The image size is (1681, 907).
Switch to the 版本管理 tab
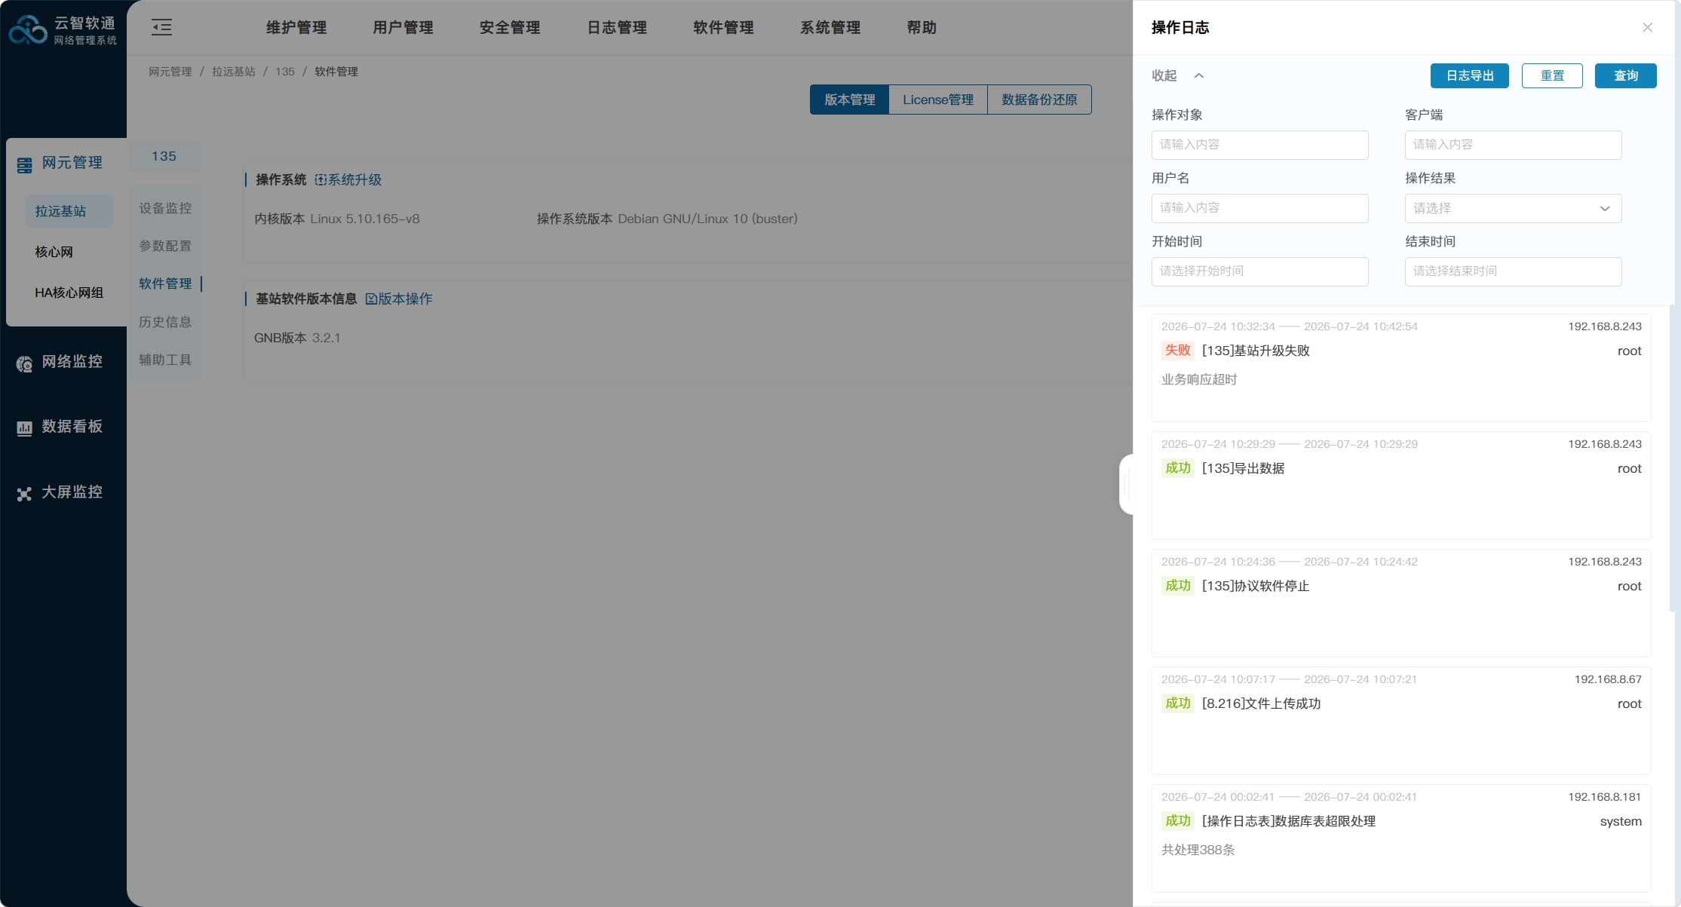click(850, 100)
